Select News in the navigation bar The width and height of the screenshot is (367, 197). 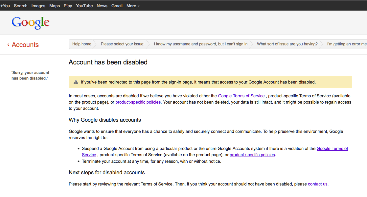102,6
